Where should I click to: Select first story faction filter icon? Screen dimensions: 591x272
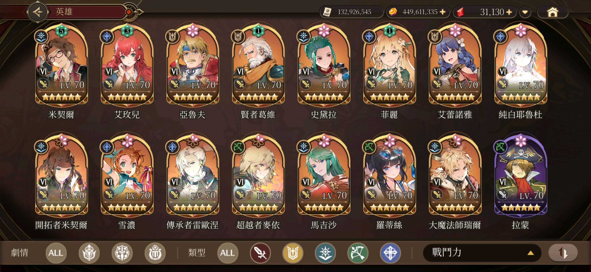click(x=89, y=253)
